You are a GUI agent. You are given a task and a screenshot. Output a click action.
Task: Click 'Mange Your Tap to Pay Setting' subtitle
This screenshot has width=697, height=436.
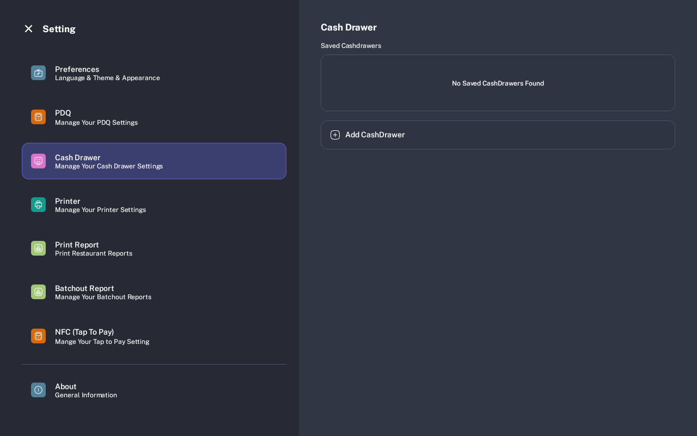tap(102, 342)
